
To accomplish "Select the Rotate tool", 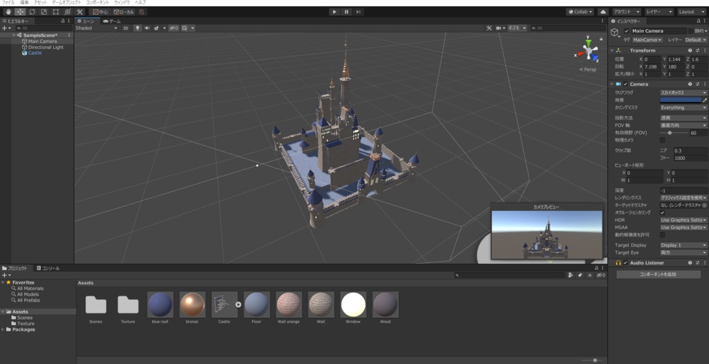I will [x=31, y=12].
